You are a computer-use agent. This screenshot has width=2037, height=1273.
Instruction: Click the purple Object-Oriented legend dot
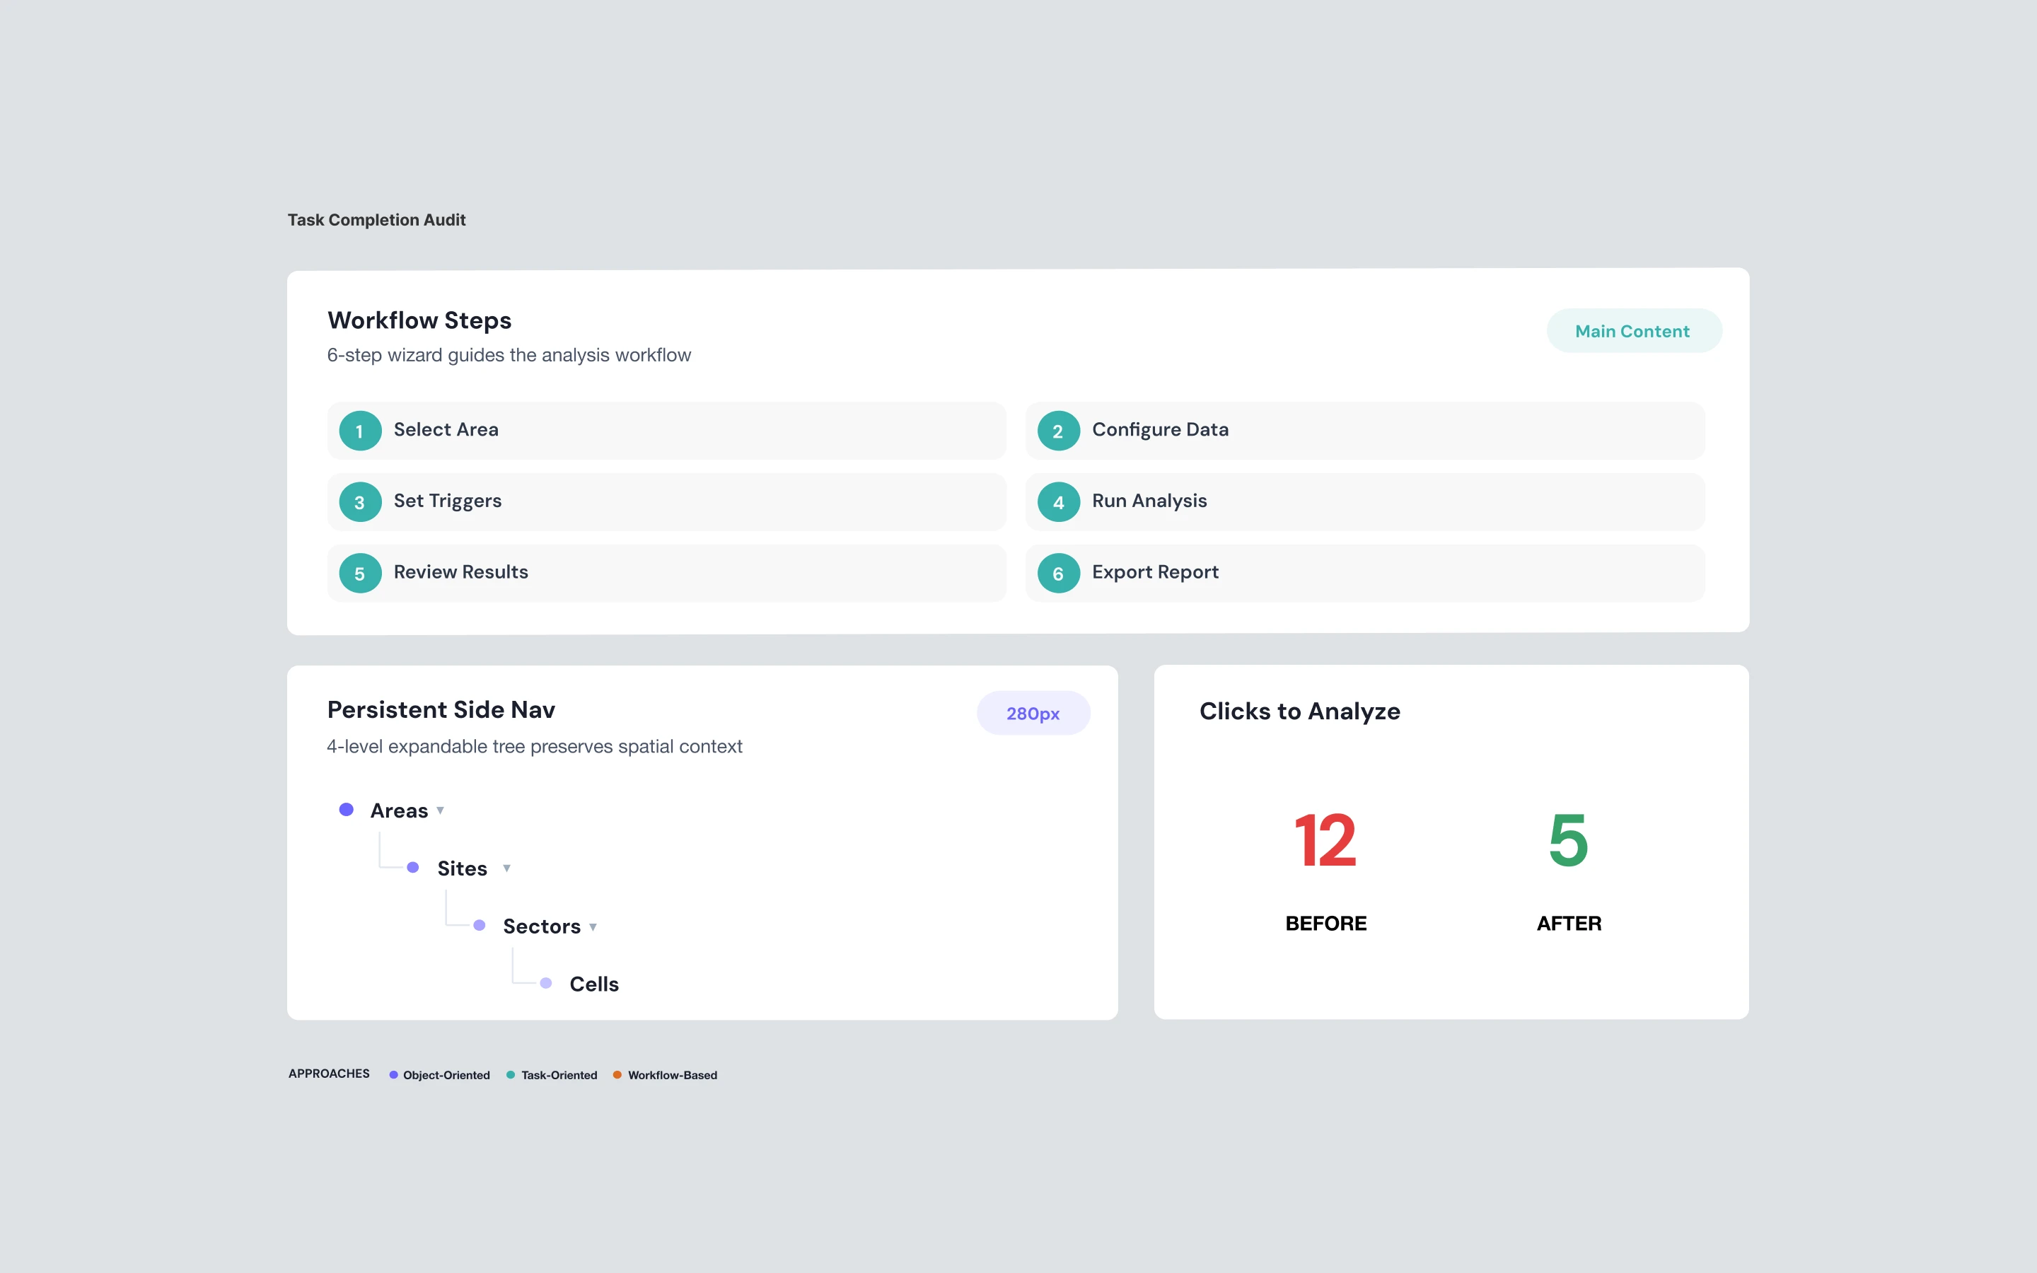pyautogui.click(x=393, y=1074)
